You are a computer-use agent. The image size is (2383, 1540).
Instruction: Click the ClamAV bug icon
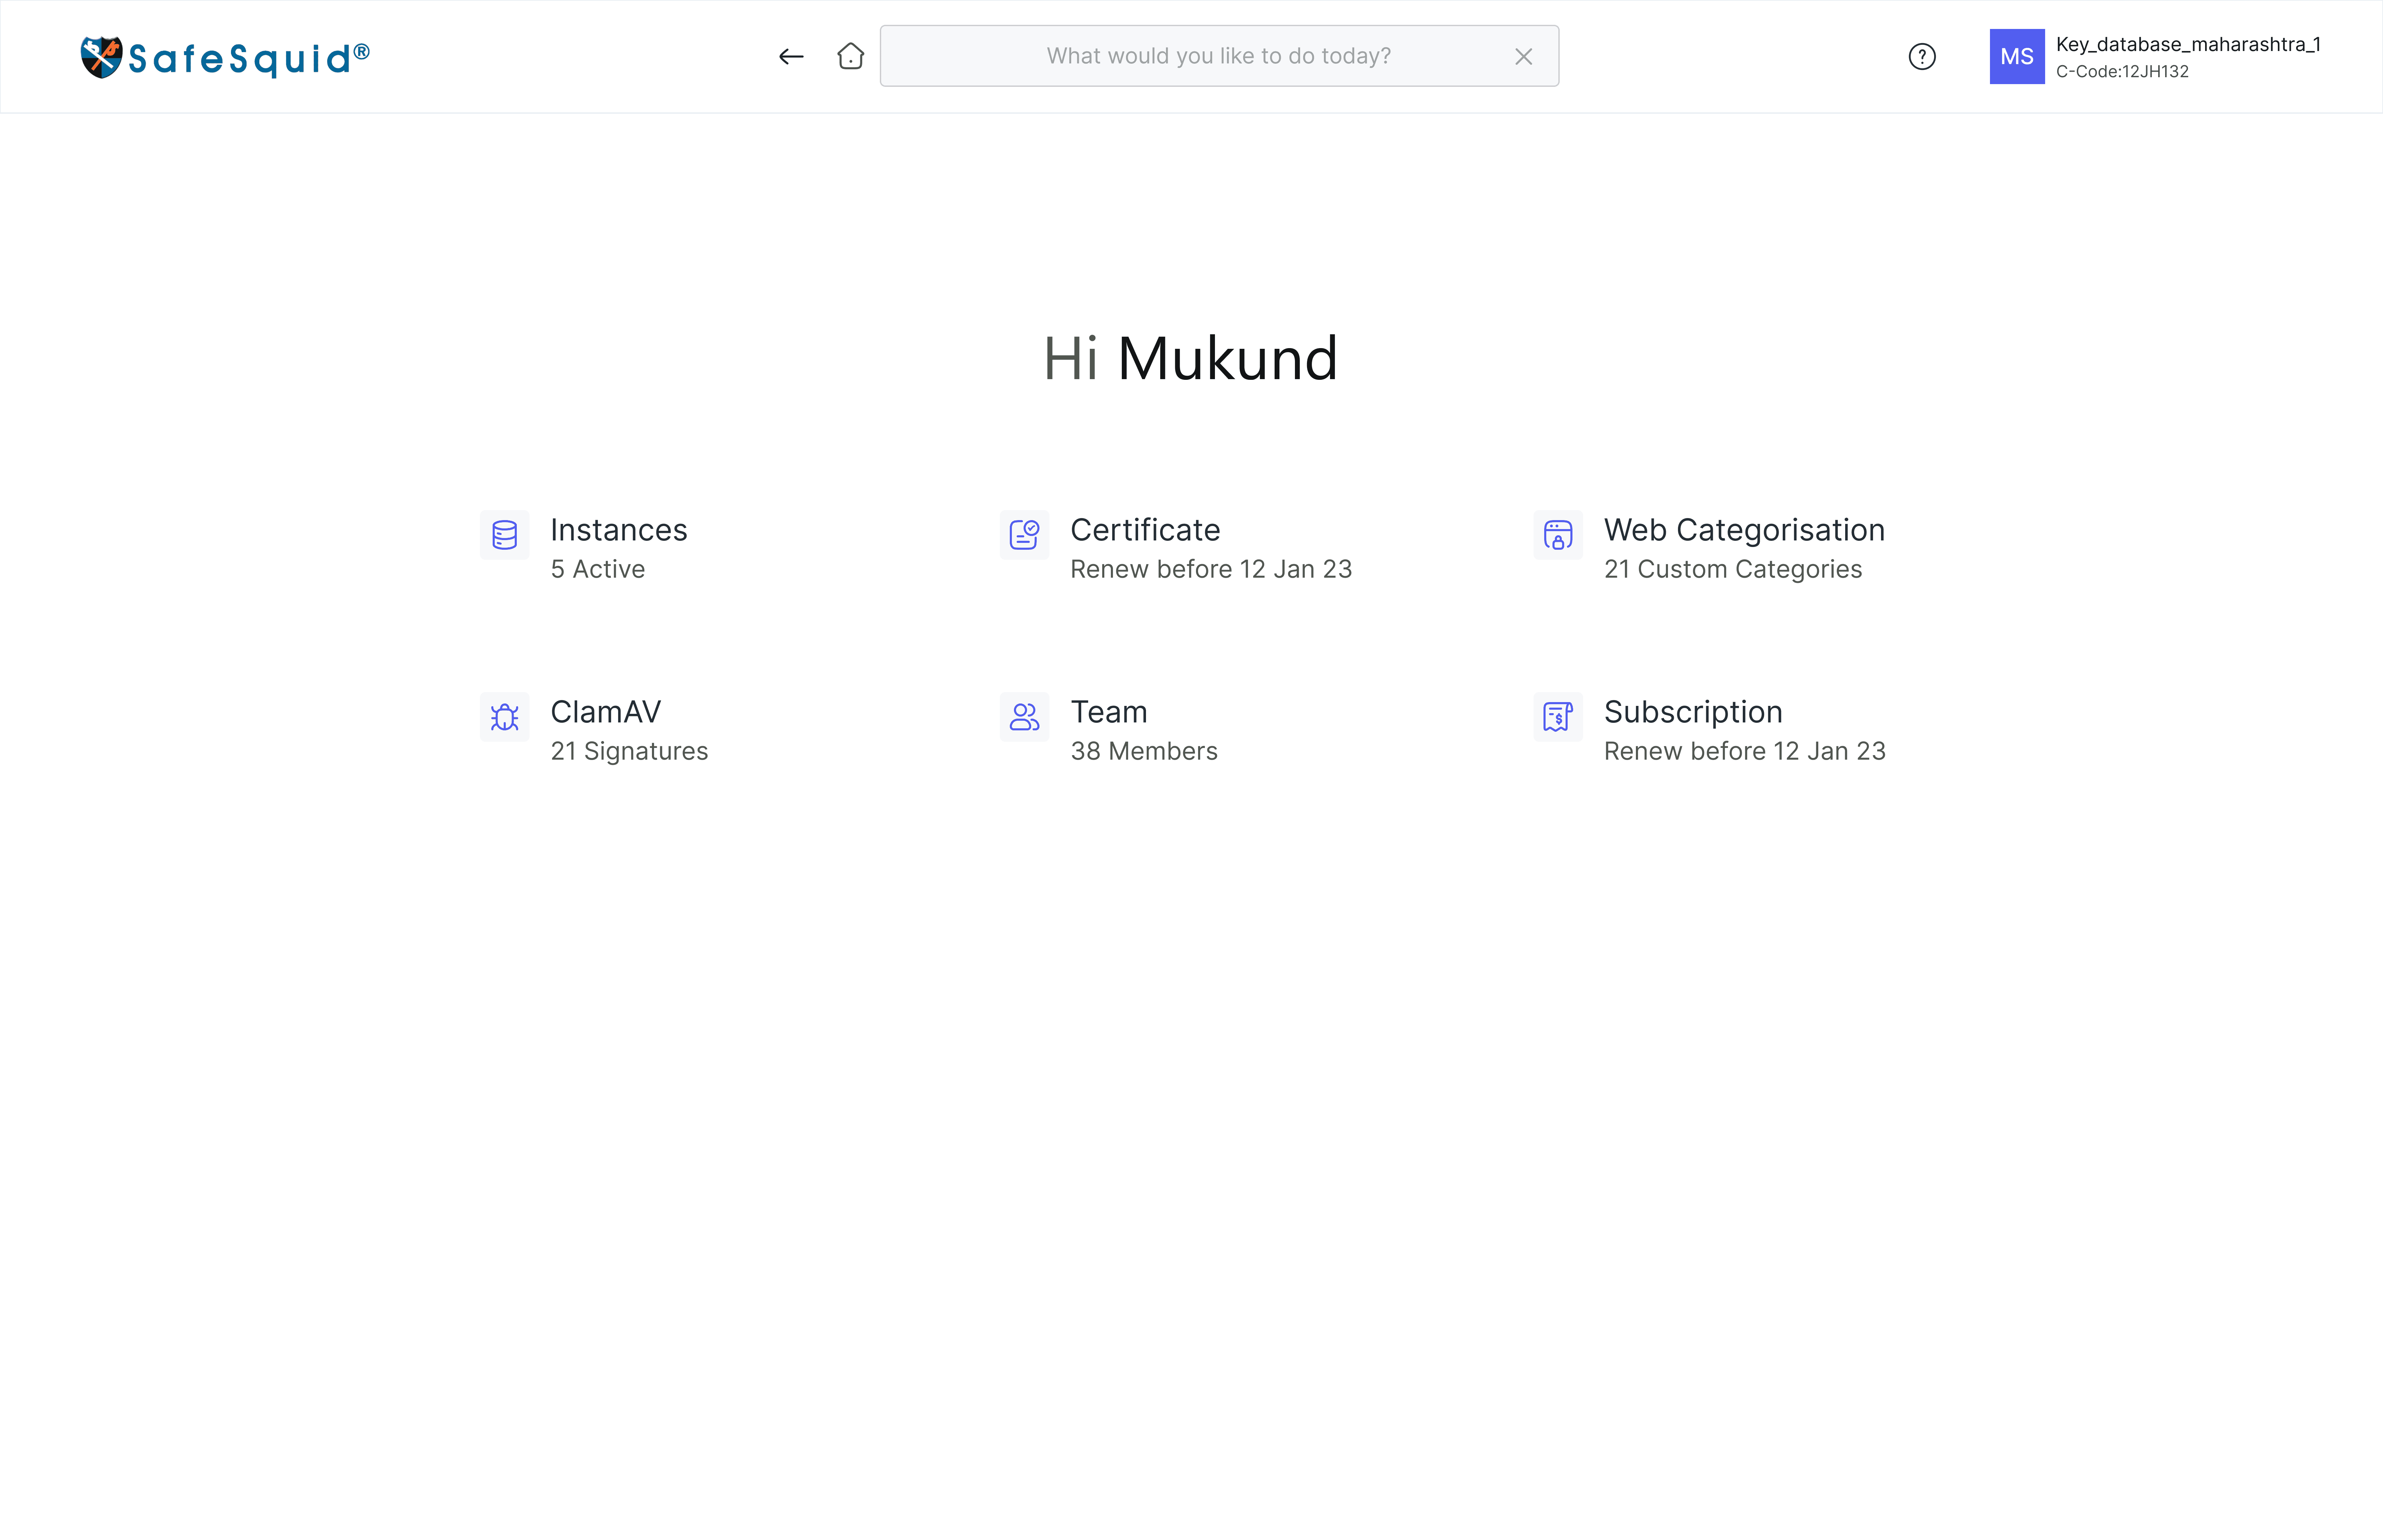tap(504, 717)
